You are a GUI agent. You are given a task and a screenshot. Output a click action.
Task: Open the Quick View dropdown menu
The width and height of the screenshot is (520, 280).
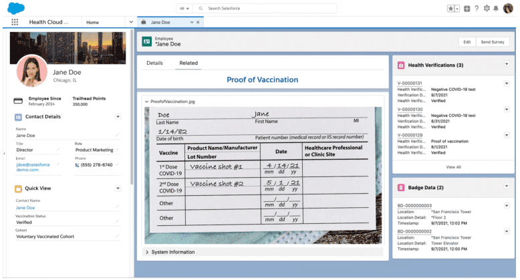[118, 188]
